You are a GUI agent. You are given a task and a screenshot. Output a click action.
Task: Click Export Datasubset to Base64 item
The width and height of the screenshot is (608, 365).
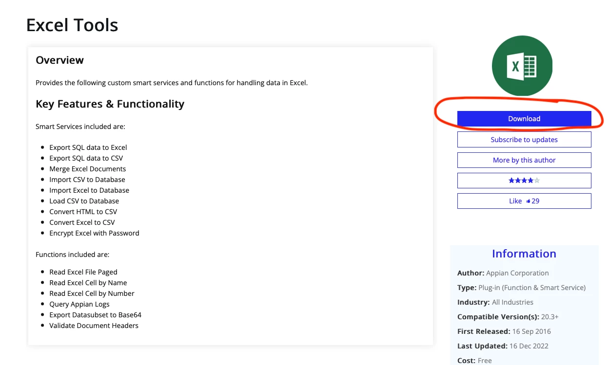96,315
